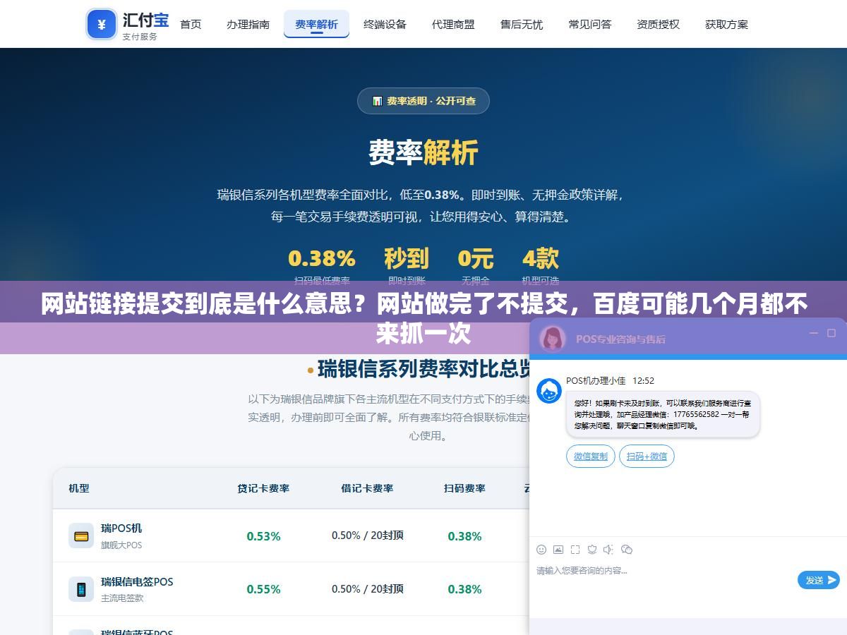Viewport: 847px width, 635px height.
Task: Click the 0.55% credit card rate
Action: (x=263, y=589)
